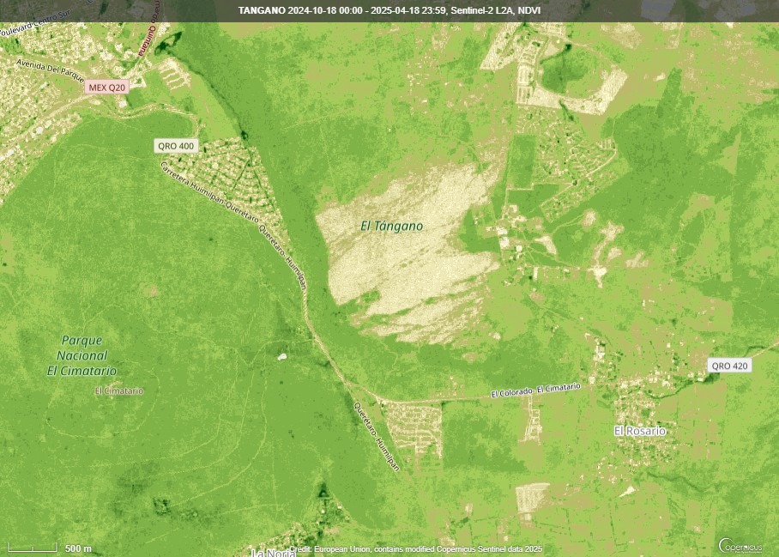The height and width of the screenshot is (557, 779).
Task: Click the El Colorado-El Cimatario road label
Action: [534, 391]
